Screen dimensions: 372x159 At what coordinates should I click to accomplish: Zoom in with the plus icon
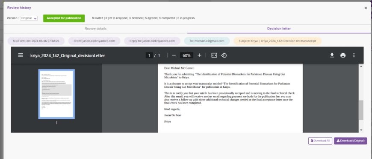click(x=199, y=55)
